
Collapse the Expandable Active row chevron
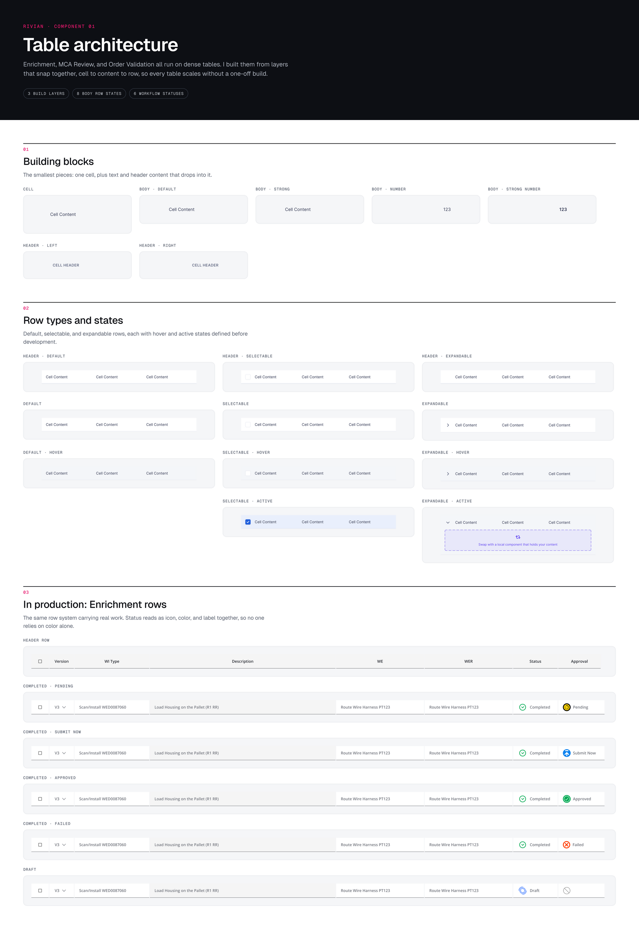click(x=448, y=522)
